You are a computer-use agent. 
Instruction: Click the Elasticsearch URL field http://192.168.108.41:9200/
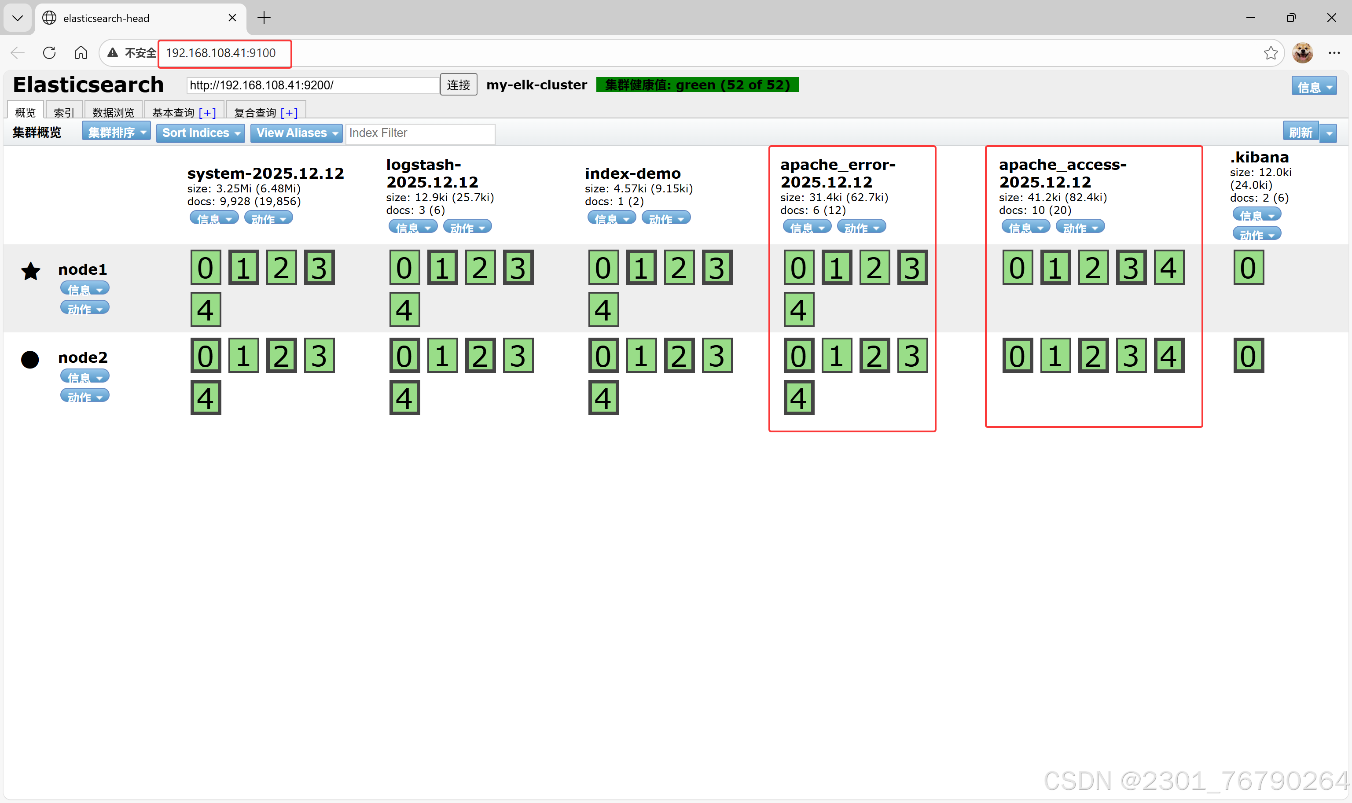click(313, 85)
